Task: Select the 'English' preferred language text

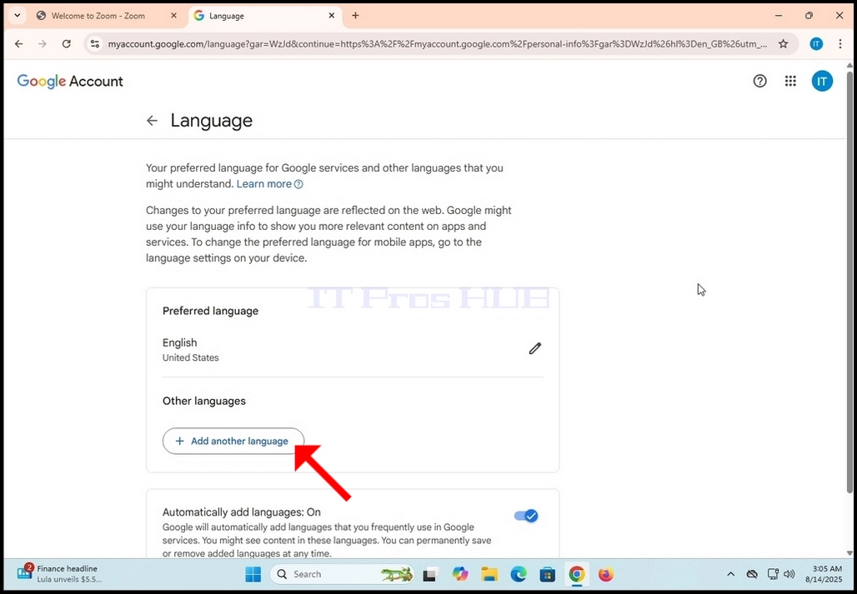Action: tap(179, 343)
